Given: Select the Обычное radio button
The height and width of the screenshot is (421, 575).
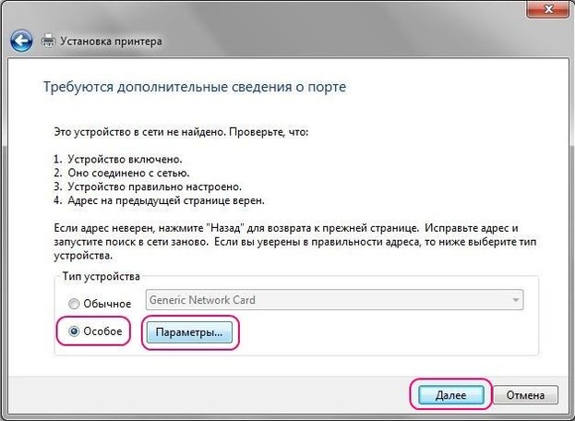Looking at the screenshot, I should coord(74,304).
